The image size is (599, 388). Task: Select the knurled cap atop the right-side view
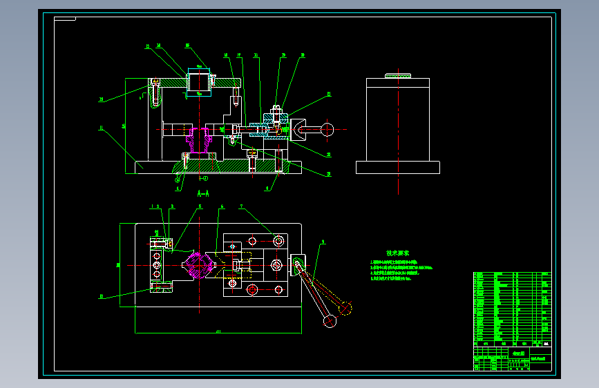pos(398,76)
